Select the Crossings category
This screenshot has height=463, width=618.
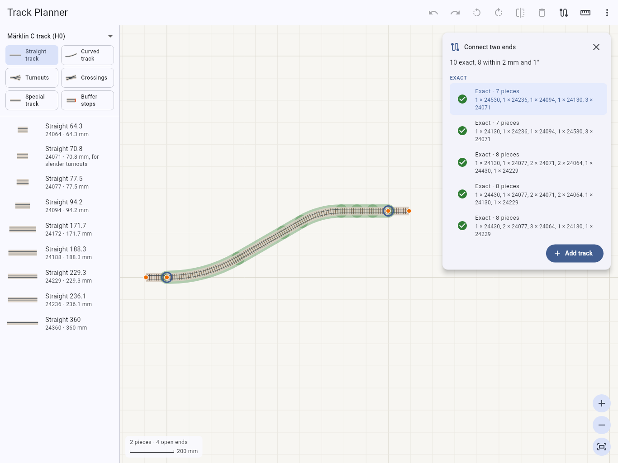(x=87, y=78)
